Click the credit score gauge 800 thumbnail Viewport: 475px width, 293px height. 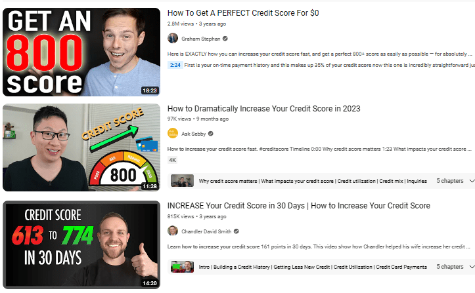coord(81,147)
